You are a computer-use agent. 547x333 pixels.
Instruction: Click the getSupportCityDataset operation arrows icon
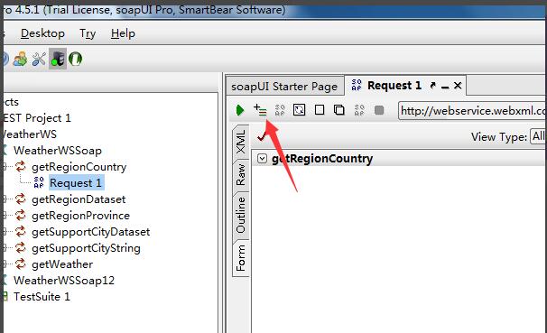(x=21, y=232)
